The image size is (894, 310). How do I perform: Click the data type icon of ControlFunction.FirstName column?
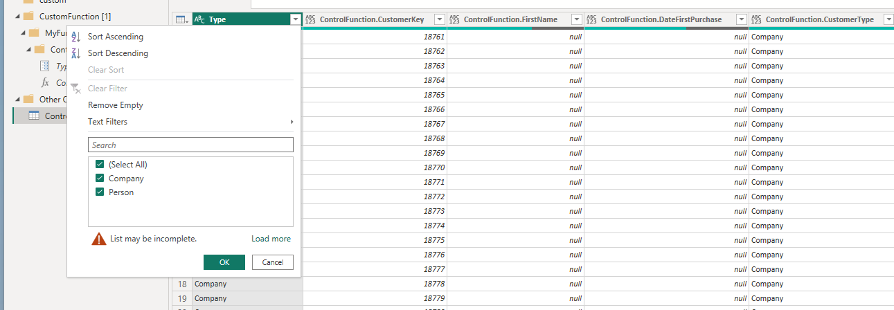click(454, 20)
